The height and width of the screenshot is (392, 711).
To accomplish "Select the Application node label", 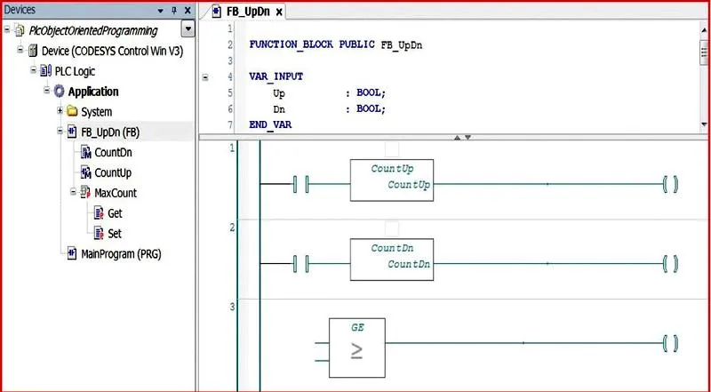I will click(93, 92).
